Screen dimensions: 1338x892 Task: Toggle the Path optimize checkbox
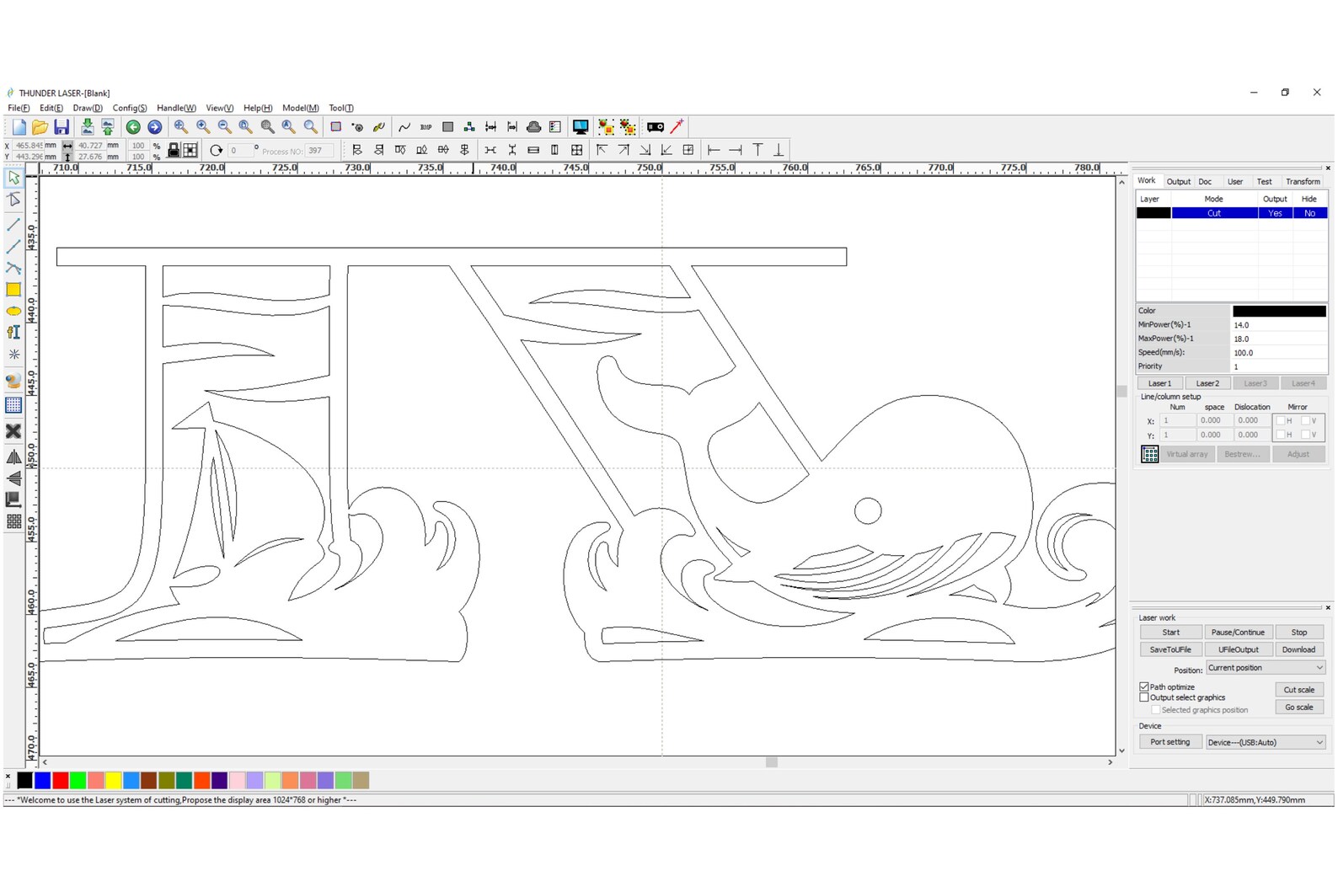[x=1144, y=687]
